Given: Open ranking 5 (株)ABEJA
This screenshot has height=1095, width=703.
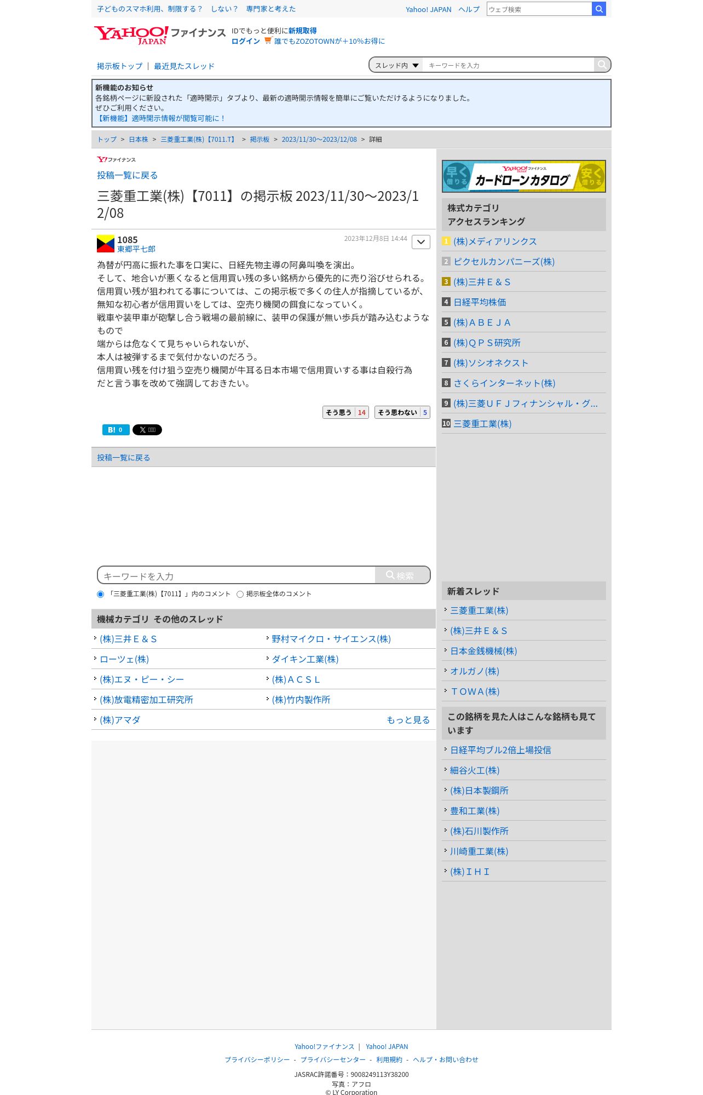Looking at the screenshot, I should coord(482,322).
